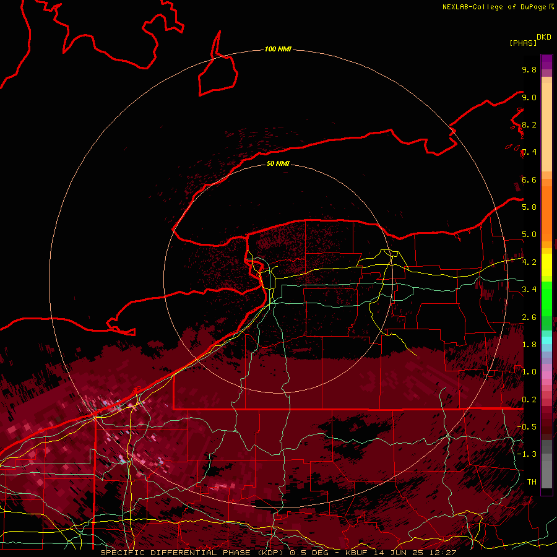This screenshot has height=557, width=557.
Task: Click the 6.6 value on the color scale
Action: pos(529,179)
